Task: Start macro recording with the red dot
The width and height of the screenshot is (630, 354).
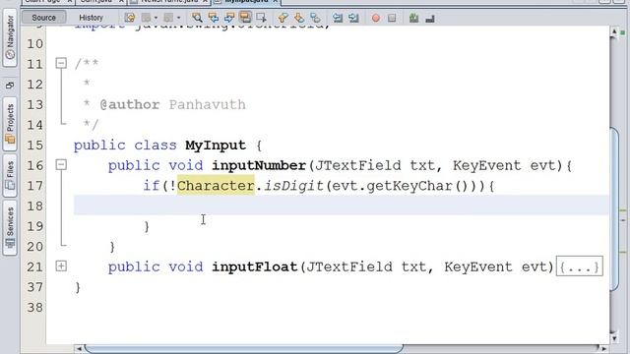Action: [x=376, y=18]
